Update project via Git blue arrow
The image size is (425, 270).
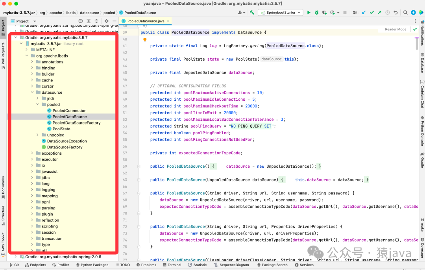point(364,13)
